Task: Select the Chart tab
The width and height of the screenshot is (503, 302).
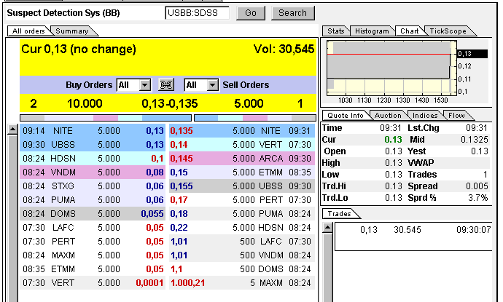Action: pyautogui.click(x=410, y=31)
